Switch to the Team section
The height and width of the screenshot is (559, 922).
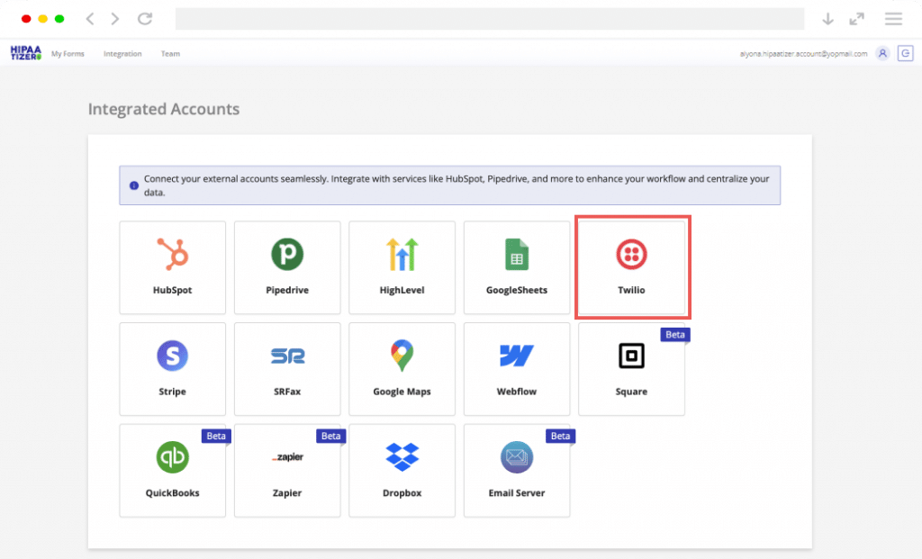click(170, 54)
